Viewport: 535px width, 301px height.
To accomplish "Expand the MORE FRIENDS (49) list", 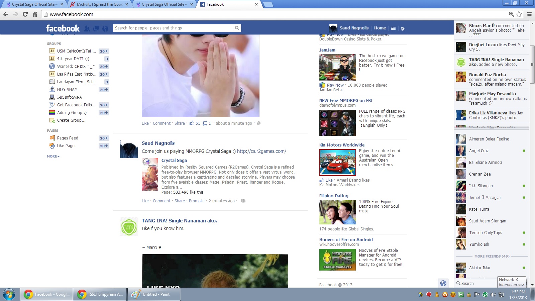I will 492,257.
